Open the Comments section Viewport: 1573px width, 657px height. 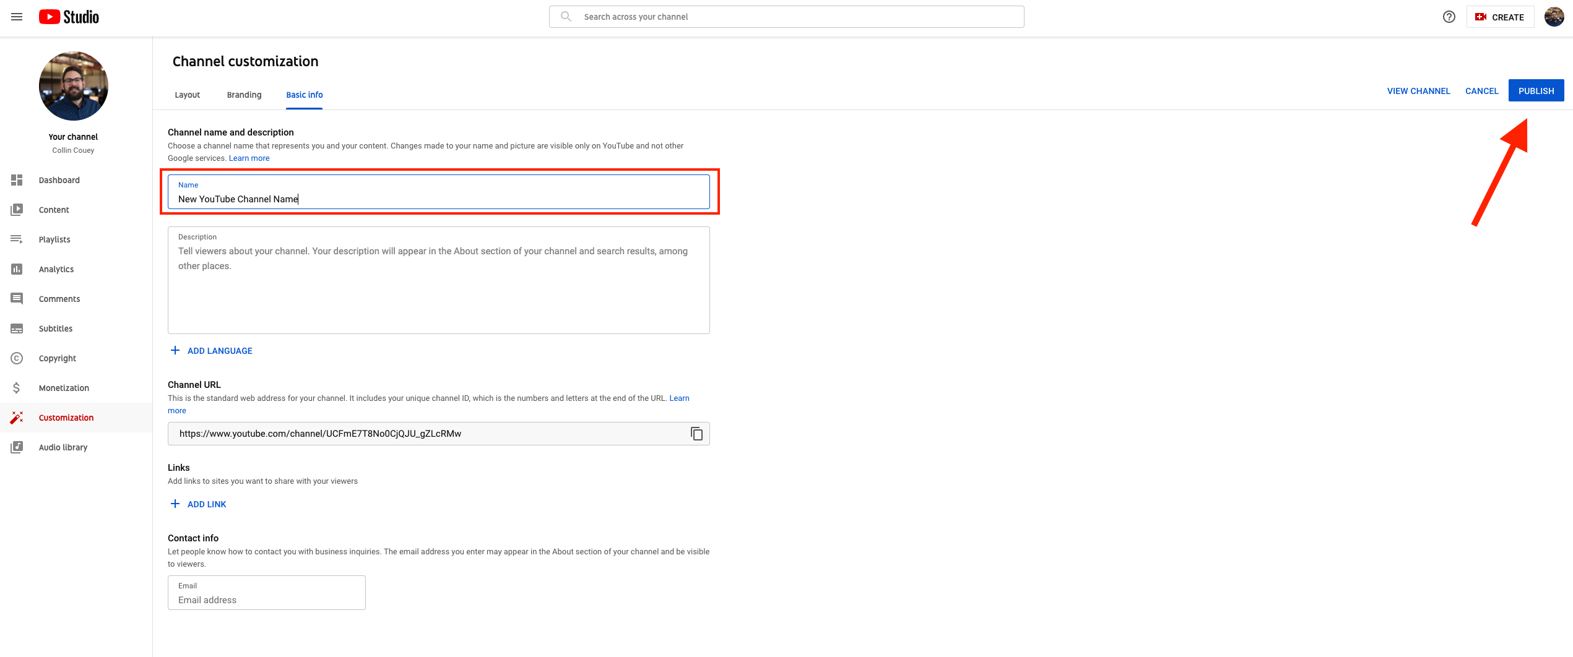click(59, 299)
